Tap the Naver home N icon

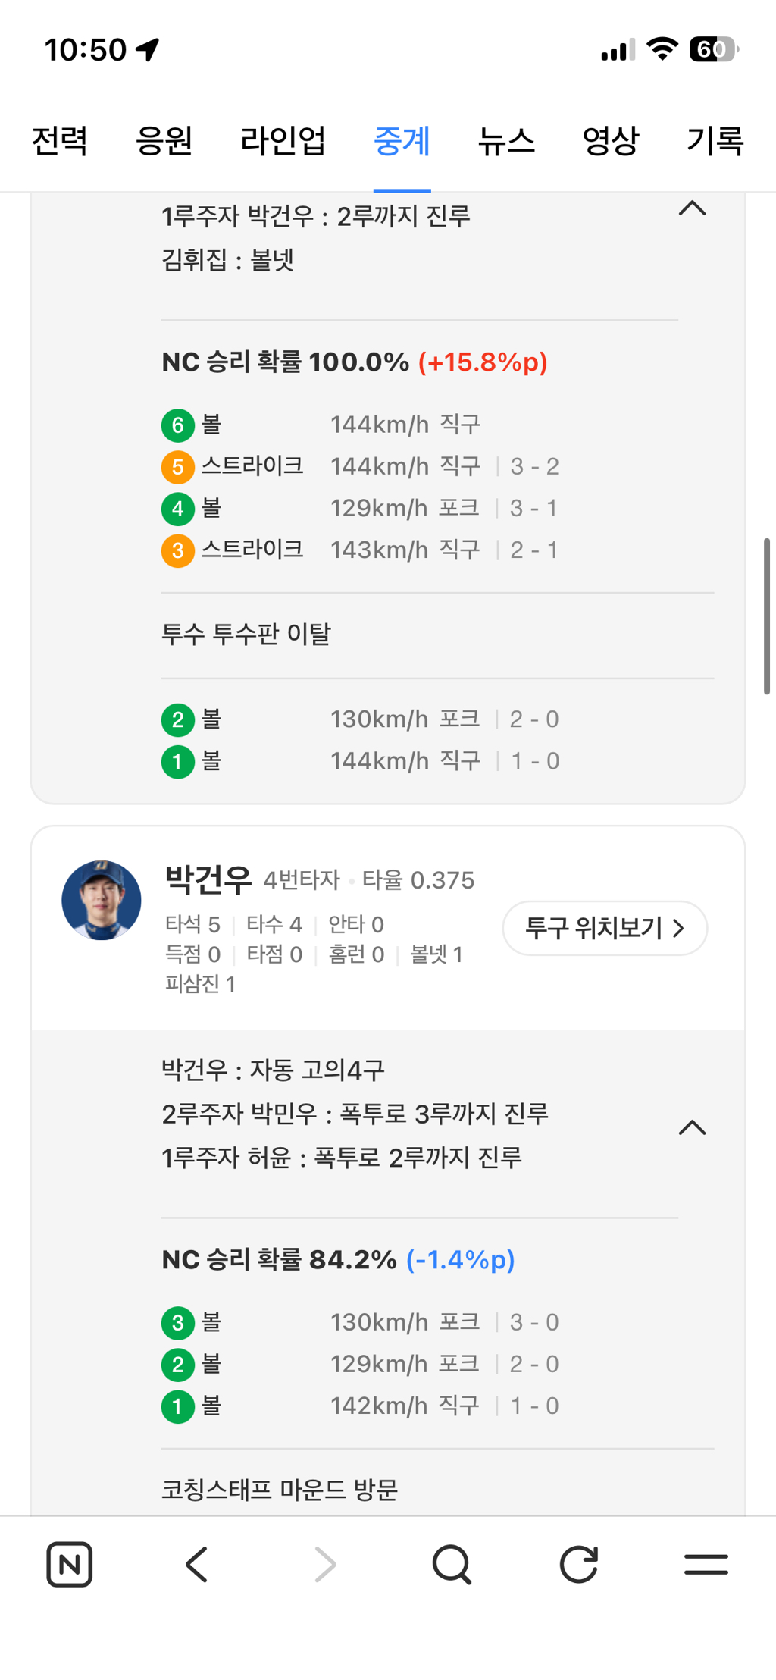69,1563
